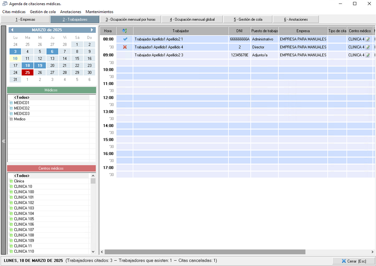Click the blue checkmark on the 08:00 appointment

[125, 39]
